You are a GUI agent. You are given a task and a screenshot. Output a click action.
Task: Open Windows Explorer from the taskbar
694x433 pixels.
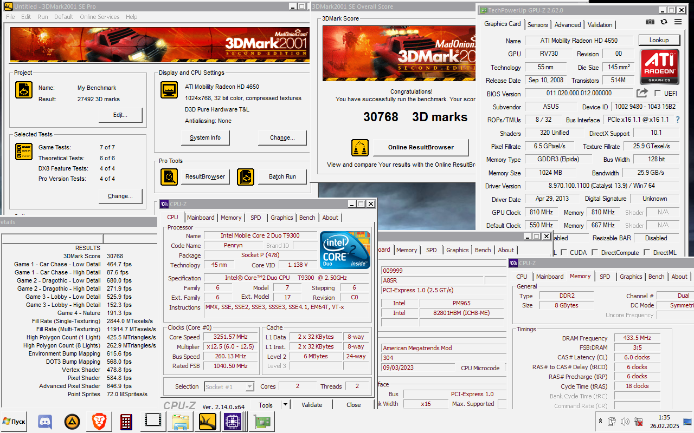pos(180,422)
